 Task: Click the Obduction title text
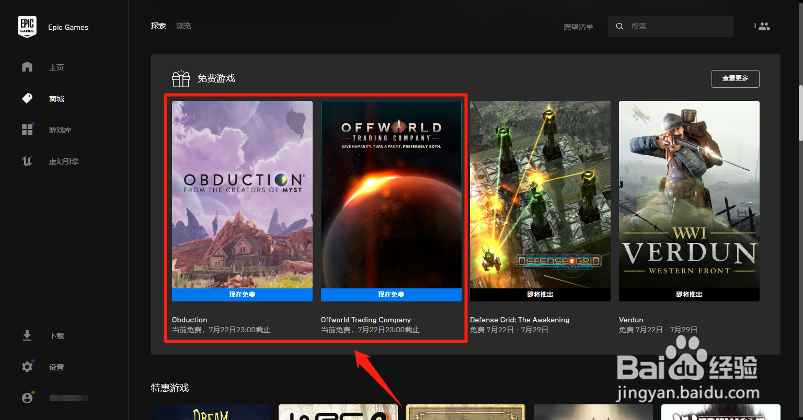(189, 320)
